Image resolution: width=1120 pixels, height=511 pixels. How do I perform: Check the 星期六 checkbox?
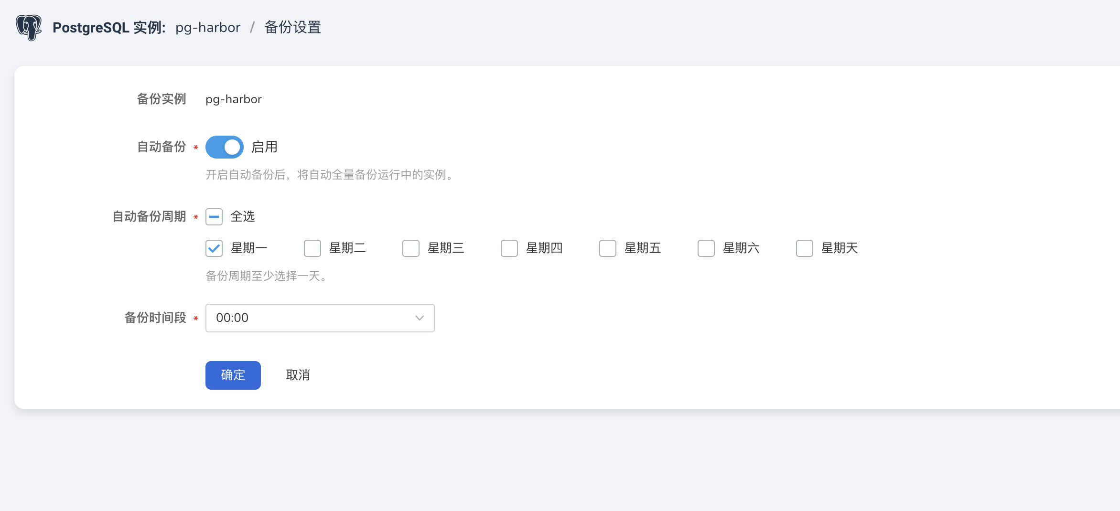(x=706, y=248)
